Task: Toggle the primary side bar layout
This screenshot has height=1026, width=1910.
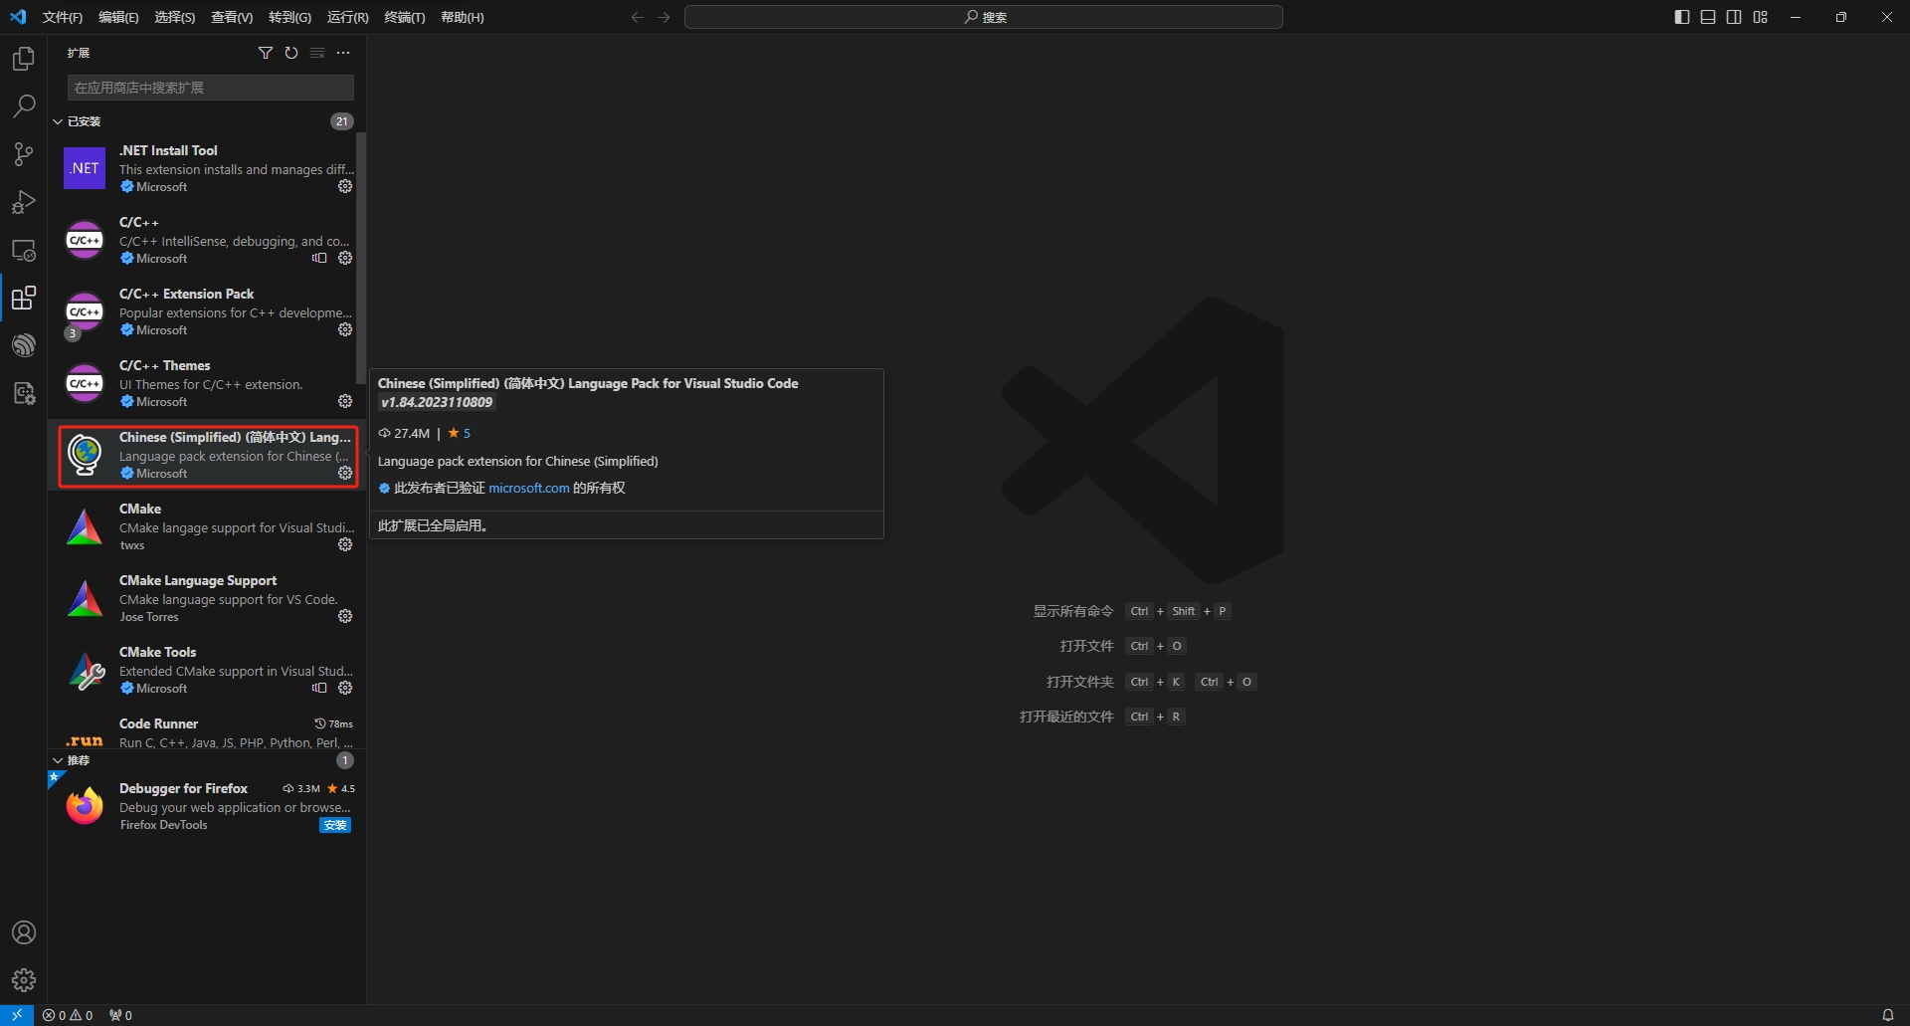Action: [1682, 17]
